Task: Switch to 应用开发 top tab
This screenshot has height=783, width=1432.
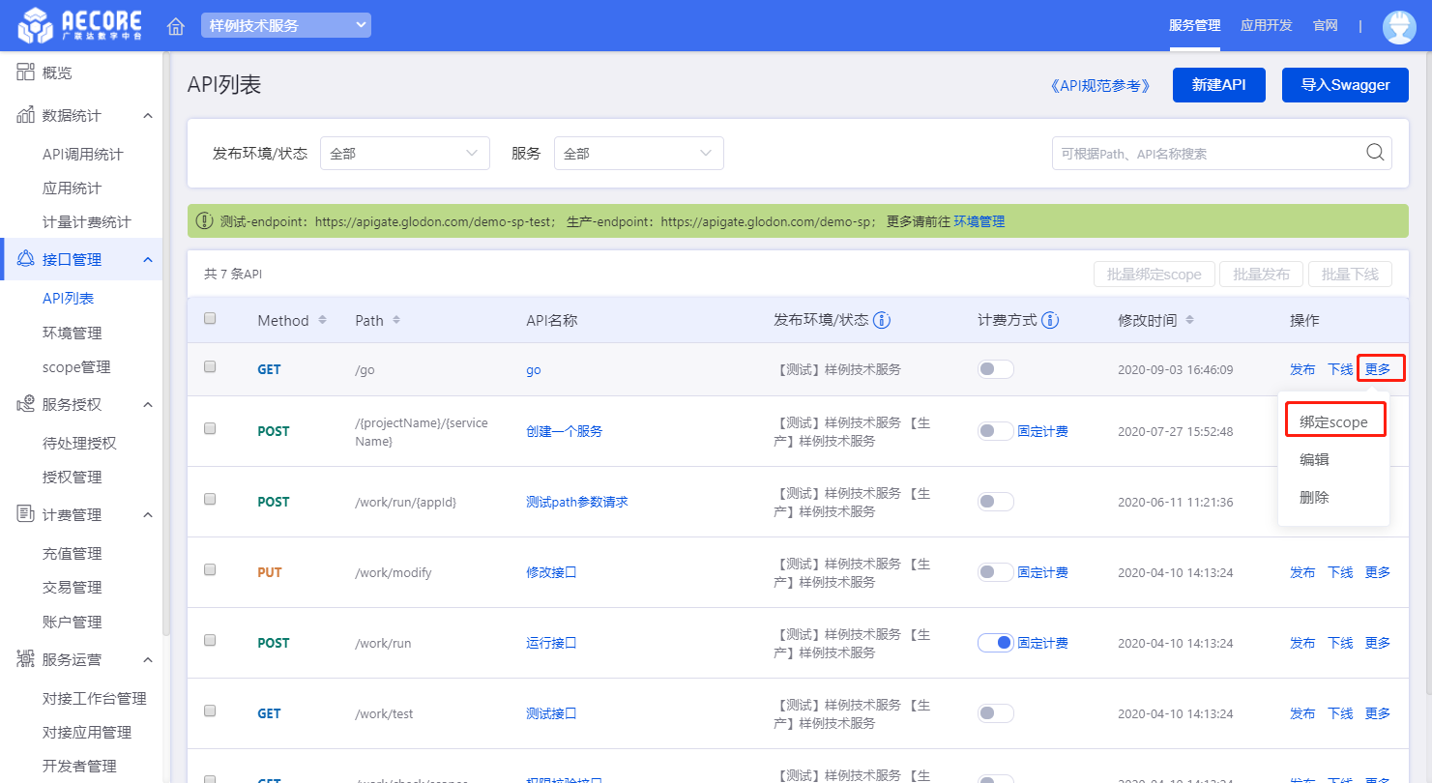Action: [x=1266, y=25]
